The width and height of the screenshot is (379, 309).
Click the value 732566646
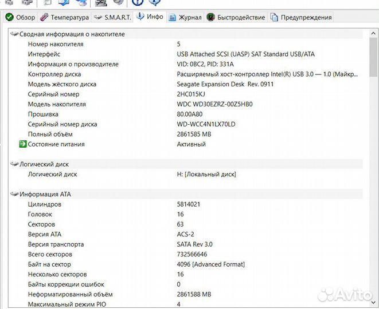tap(192, 255)
